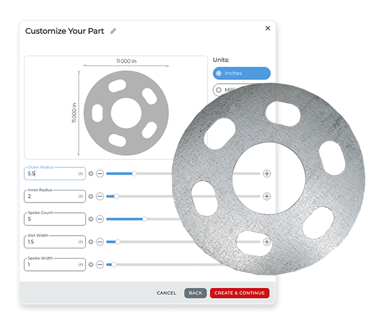This screenshot has height=329, width=384.
Task: Click the Slot Width slider handle
Action: click(x=118, y=242)
